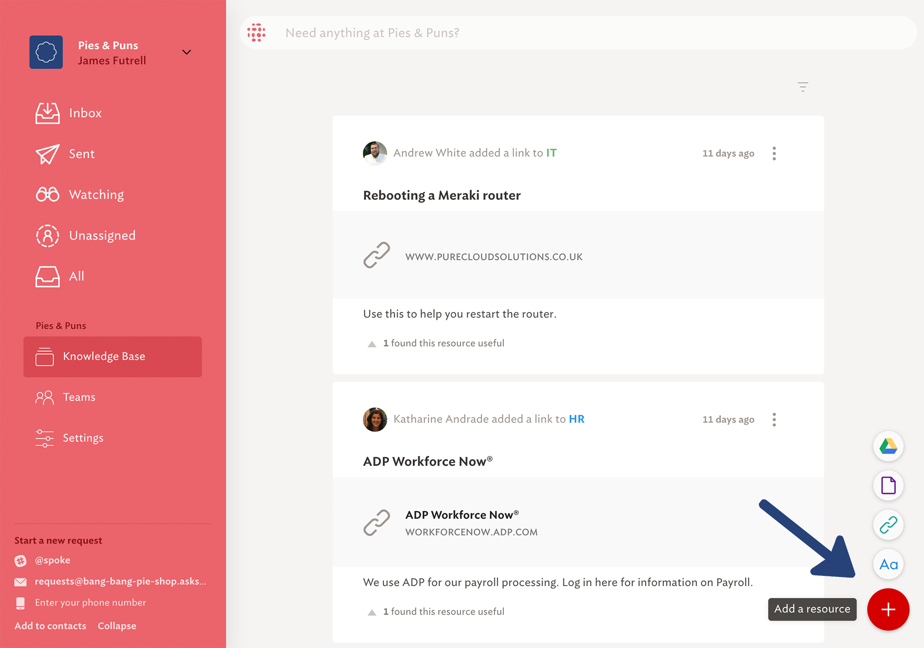Click the link icon beside WORKFORCENOW.ADP.COM
Viewport: 924px width, 648px height.
click(x=377, y=523)
